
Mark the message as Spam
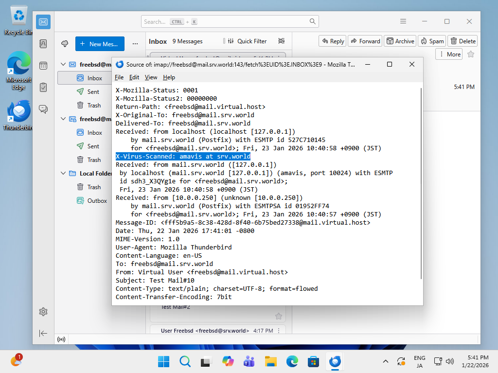(x=432, y=41)
